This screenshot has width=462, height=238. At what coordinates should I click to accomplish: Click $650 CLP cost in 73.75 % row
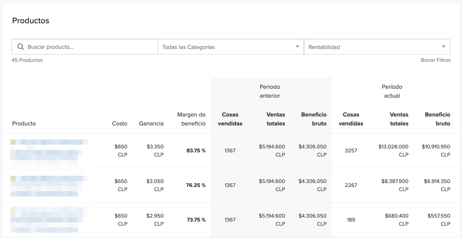pyautogui.click(x=121, y=220)
